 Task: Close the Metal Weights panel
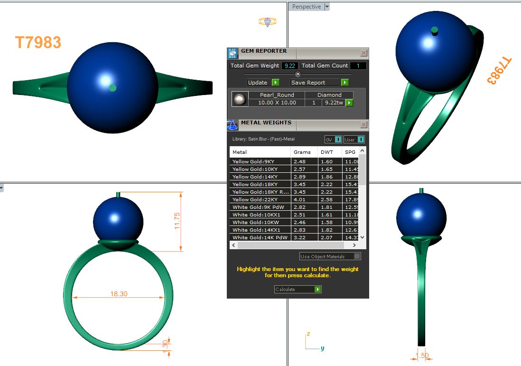(x=363, y=125)
